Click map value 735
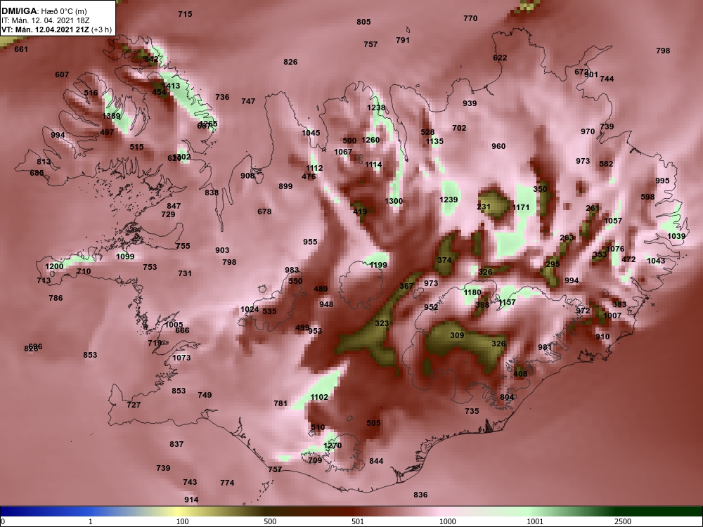This screenshot has width=703, height=527. click(x=472, y=411)
